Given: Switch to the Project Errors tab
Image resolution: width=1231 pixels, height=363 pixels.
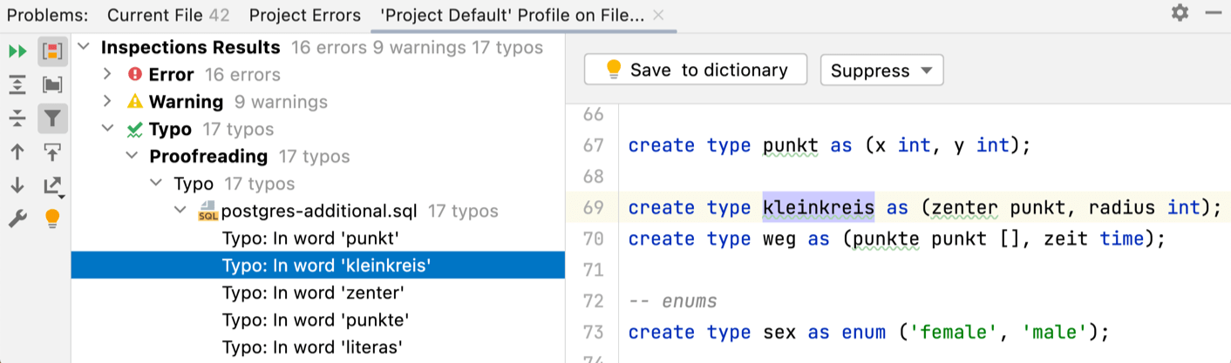Looking at the screenshot, I should (x=304, y=16).
